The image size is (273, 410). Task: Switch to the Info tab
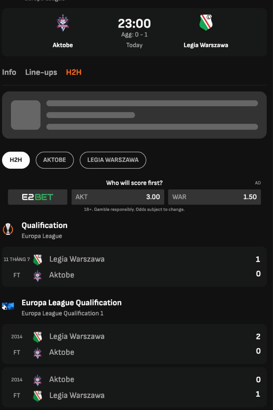(9, 72)
